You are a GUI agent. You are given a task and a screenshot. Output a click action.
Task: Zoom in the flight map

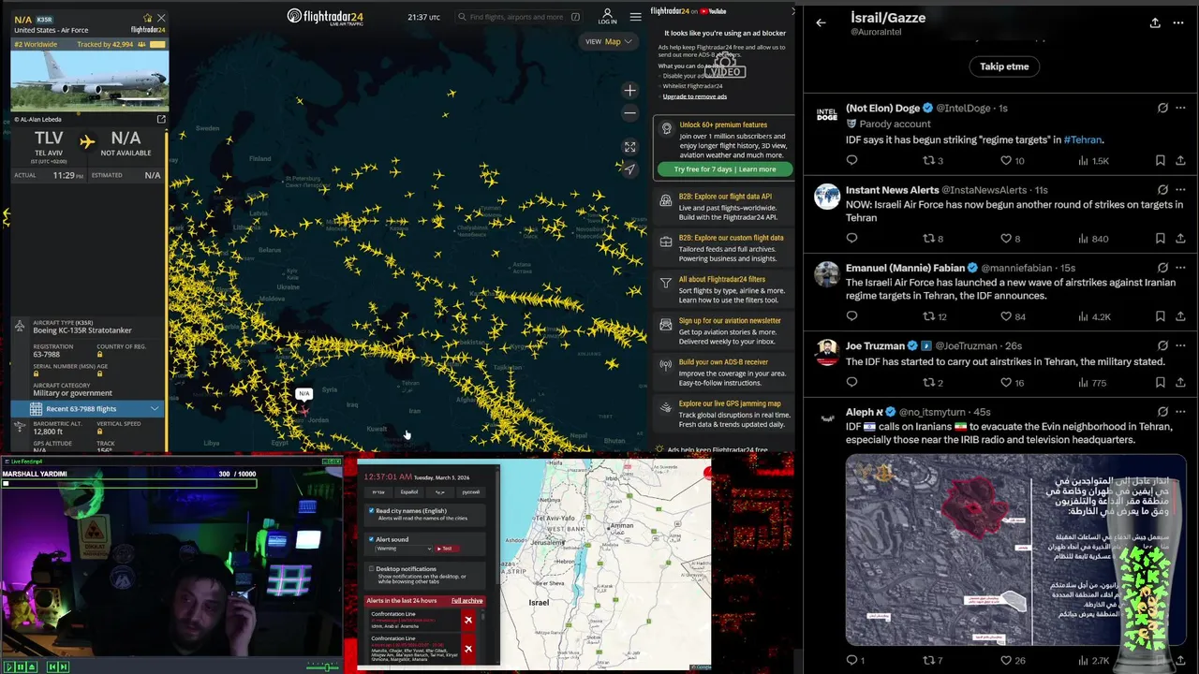pyautogui.click(x=630, y=91)
